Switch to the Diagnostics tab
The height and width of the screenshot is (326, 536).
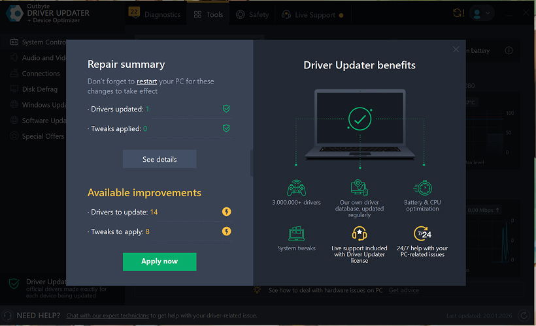pyautogui.click(x=154, y=14)
